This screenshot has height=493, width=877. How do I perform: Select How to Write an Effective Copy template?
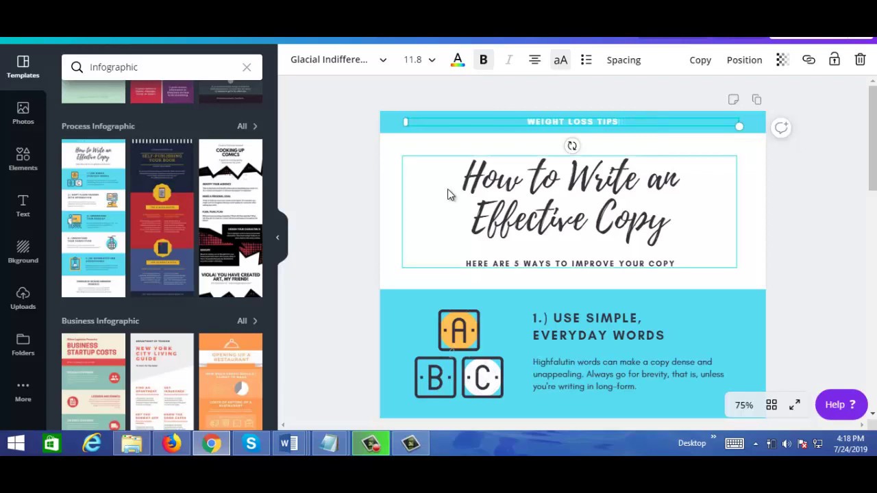pos(93,218)
